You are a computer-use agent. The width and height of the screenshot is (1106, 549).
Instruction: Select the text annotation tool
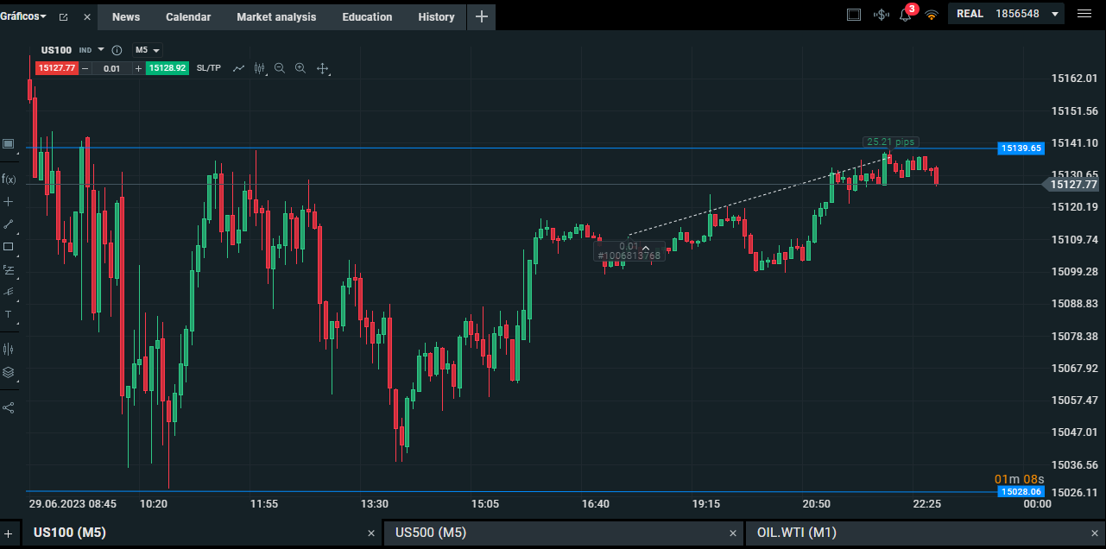[x=9, y=314]
